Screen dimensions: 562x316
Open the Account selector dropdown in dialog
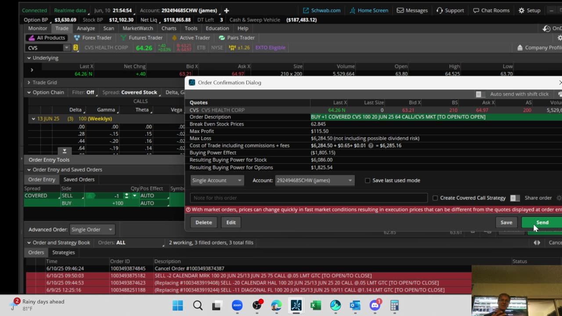pyautogui.click(x=314, y=180)
